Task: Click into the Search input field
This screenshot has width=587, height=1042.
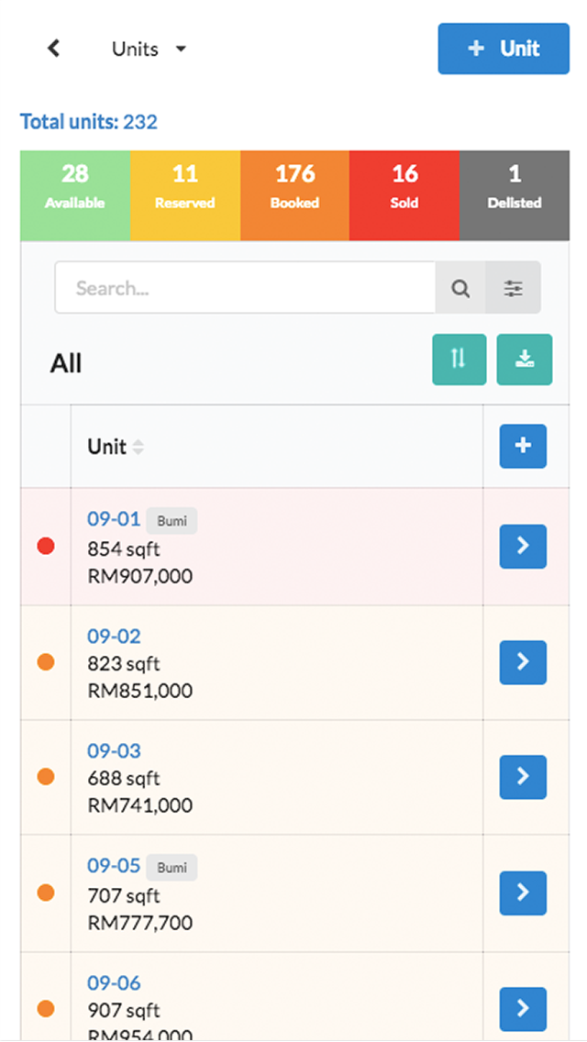Action: point(244,288)
